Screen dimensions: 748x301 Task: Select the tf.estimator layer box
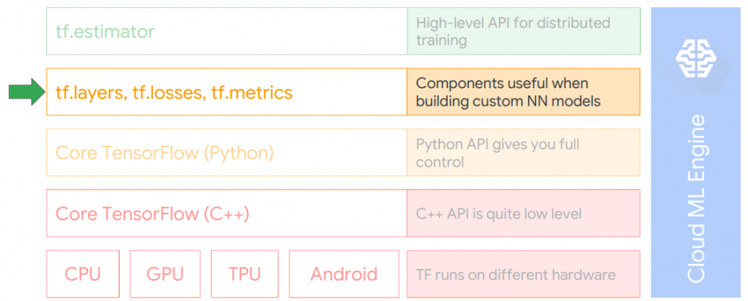pyautogui.click(x=226, y=31)
